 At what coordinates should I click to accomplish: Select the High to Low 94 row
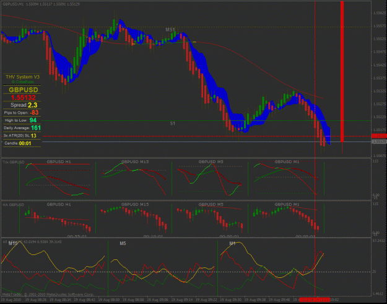pos(20,120)
